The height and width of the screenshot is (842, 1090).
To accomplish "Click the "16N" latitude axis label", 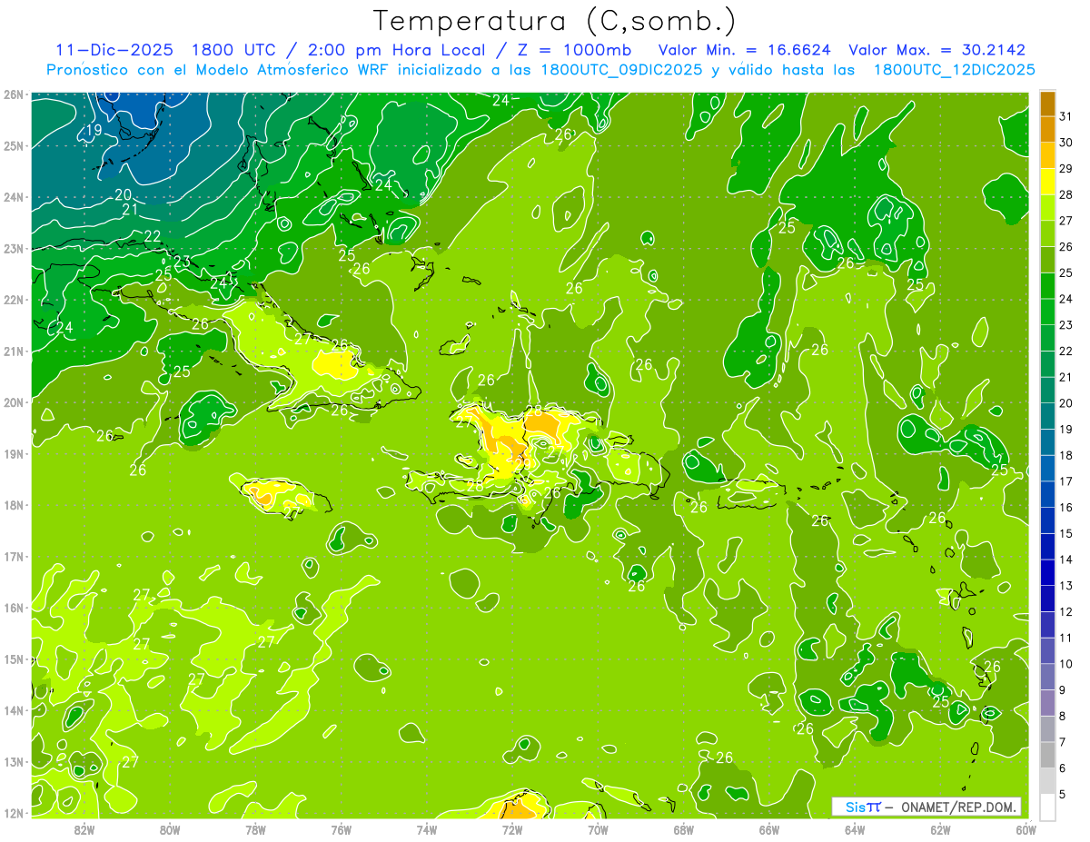I will 13,608.
